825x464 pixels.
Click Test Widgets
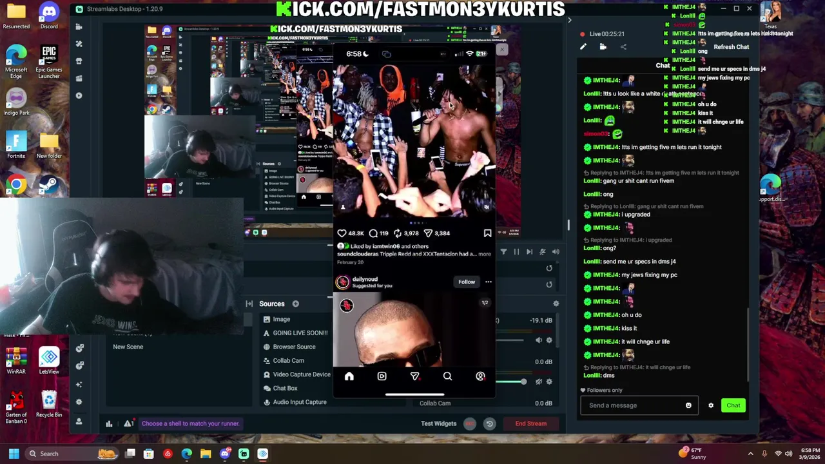tap(438, 423)
